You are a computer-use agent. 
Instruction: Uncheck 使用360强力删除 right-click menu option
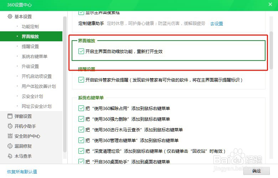click(x=81, y=119)
